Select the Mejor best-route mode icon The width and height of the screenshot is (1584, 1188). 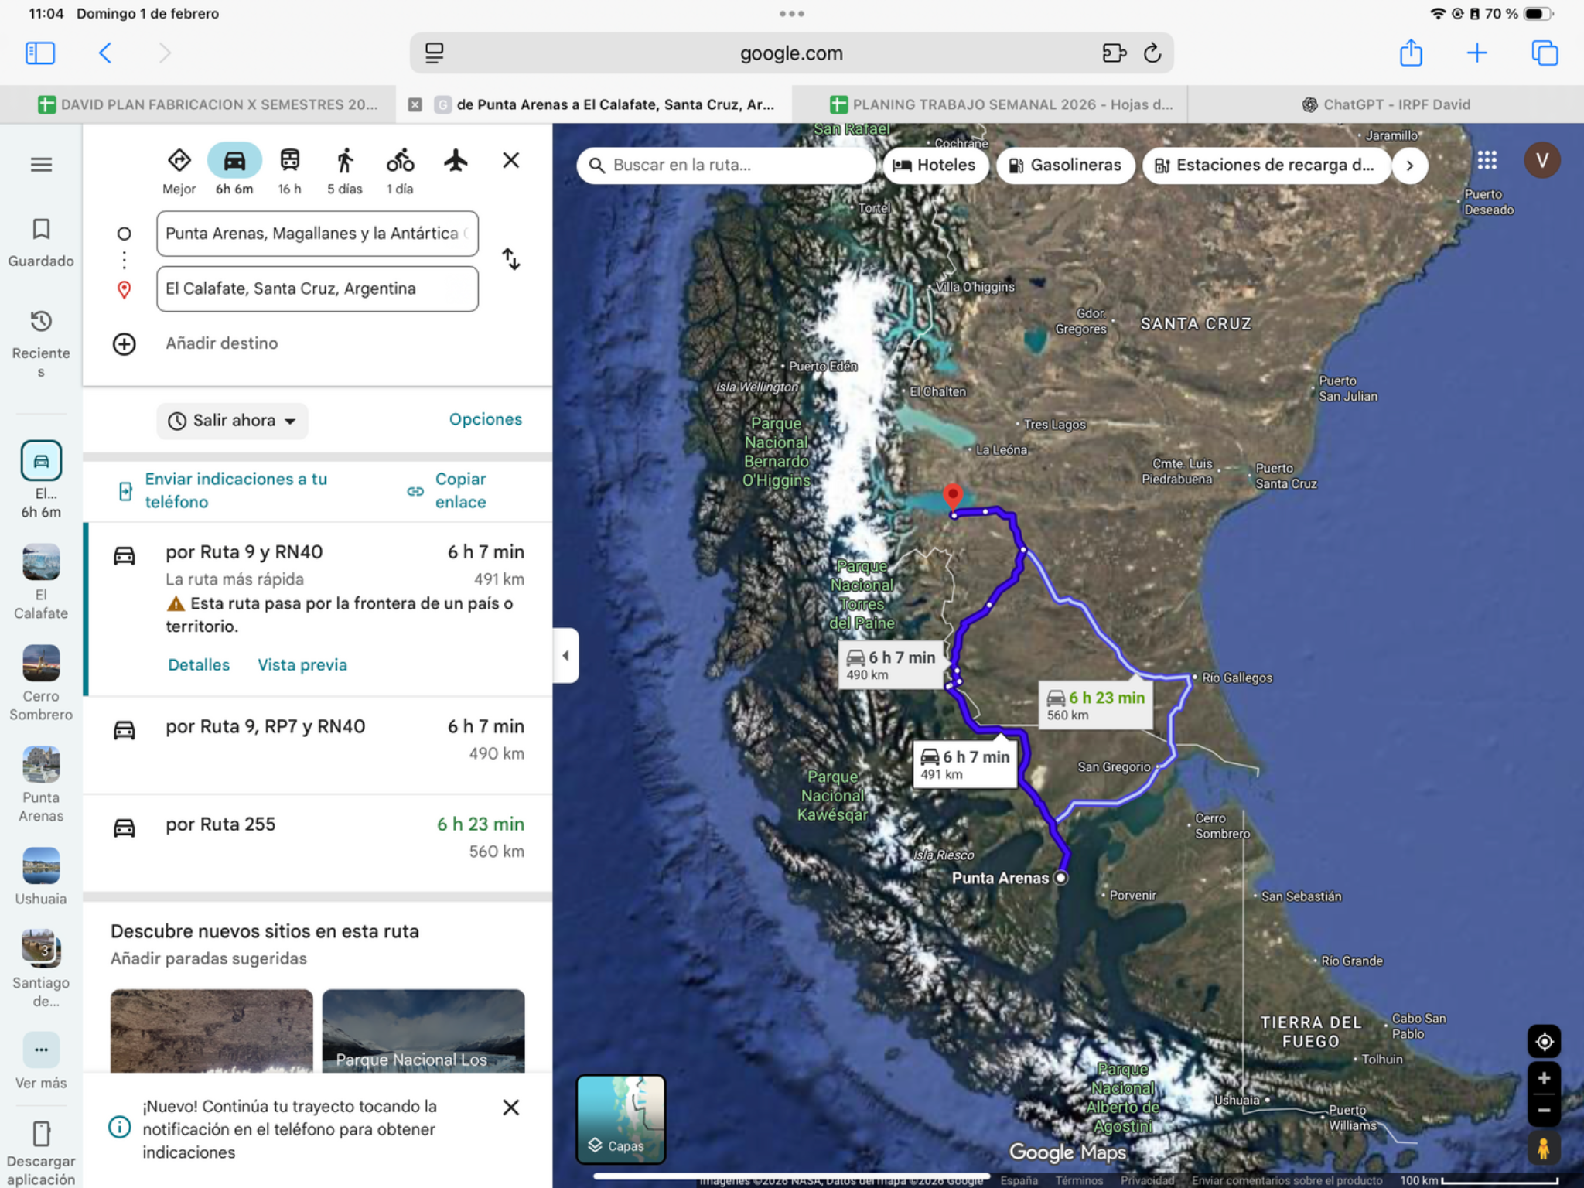click(x=179, y=161)
